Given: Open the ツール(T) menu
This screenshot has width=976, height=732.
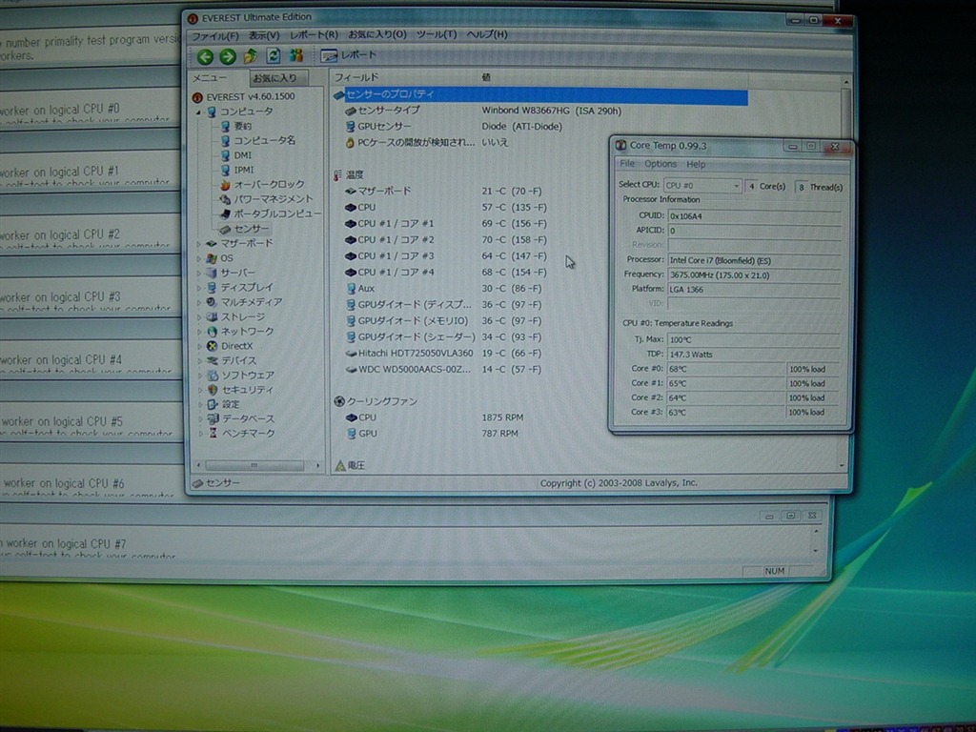Looking at the screenshot, I should (x=437, y=34).
